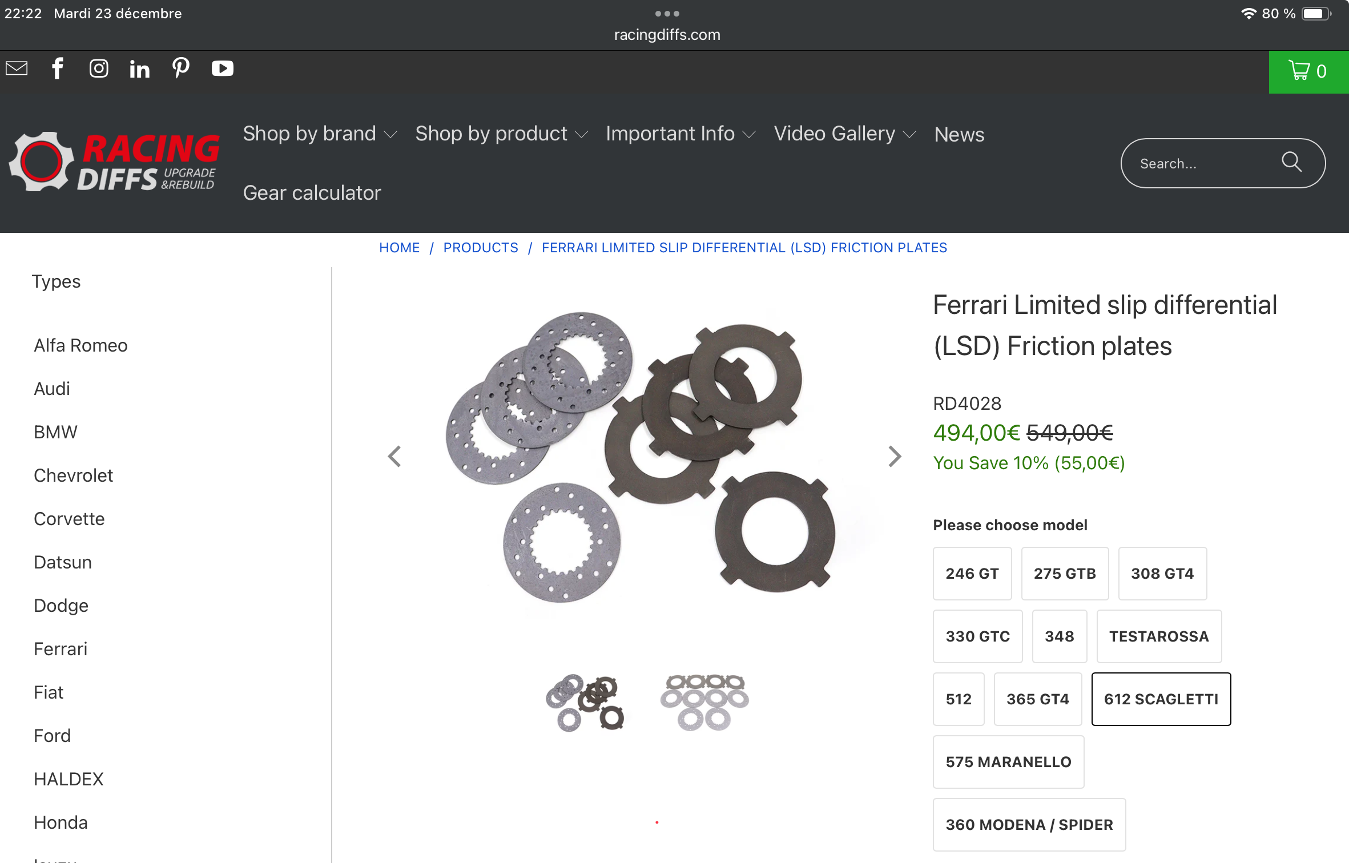
Task: Select the second product thumbnail
Action: click(x=704, y=702)
